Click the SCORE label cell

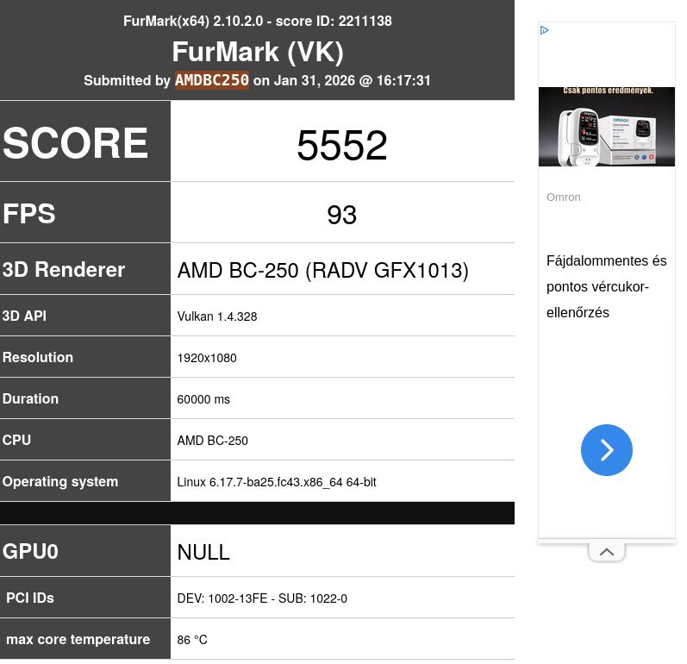[85, 141]
